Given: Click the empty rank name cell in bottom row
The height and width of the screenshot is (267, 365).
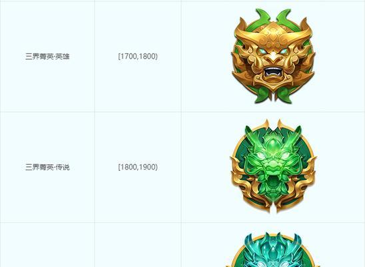Looking at the screenshot, I should pos(47,245).
